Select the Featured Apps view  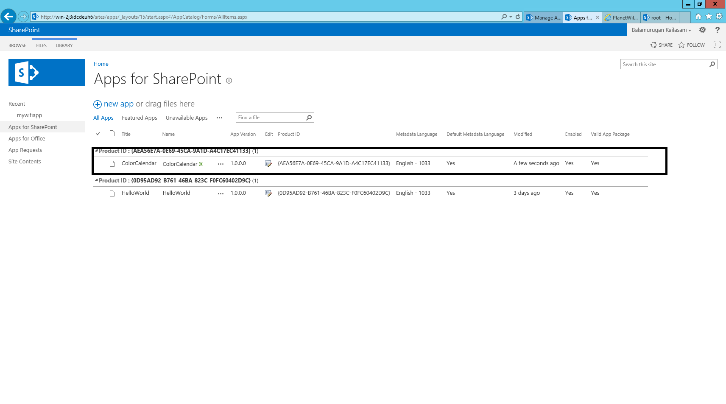coord(139,118)
